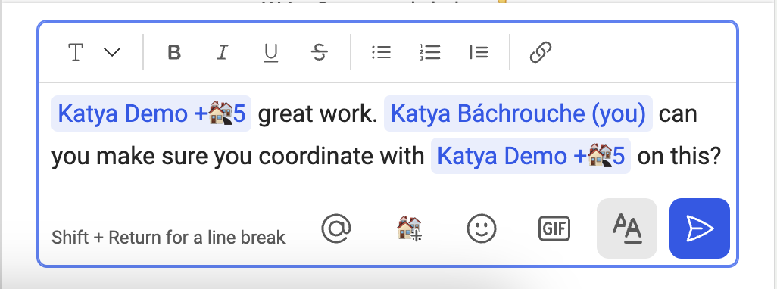This screenshot has width=777, height=289.
Task: Select the T text style icon
Action: pyautogui.click(x=75, y=52)
